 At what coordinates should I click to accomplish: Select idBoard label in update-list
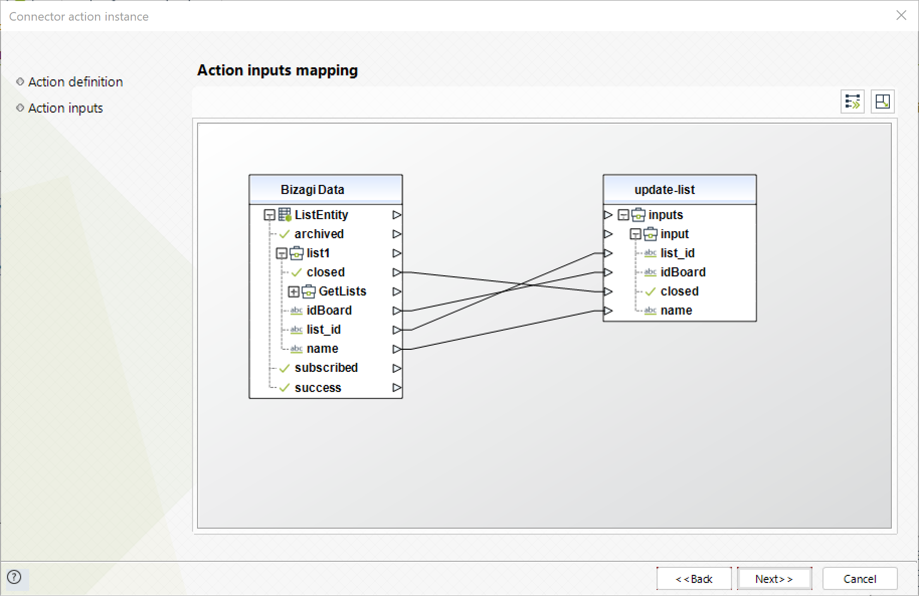(x=683, y=272)
